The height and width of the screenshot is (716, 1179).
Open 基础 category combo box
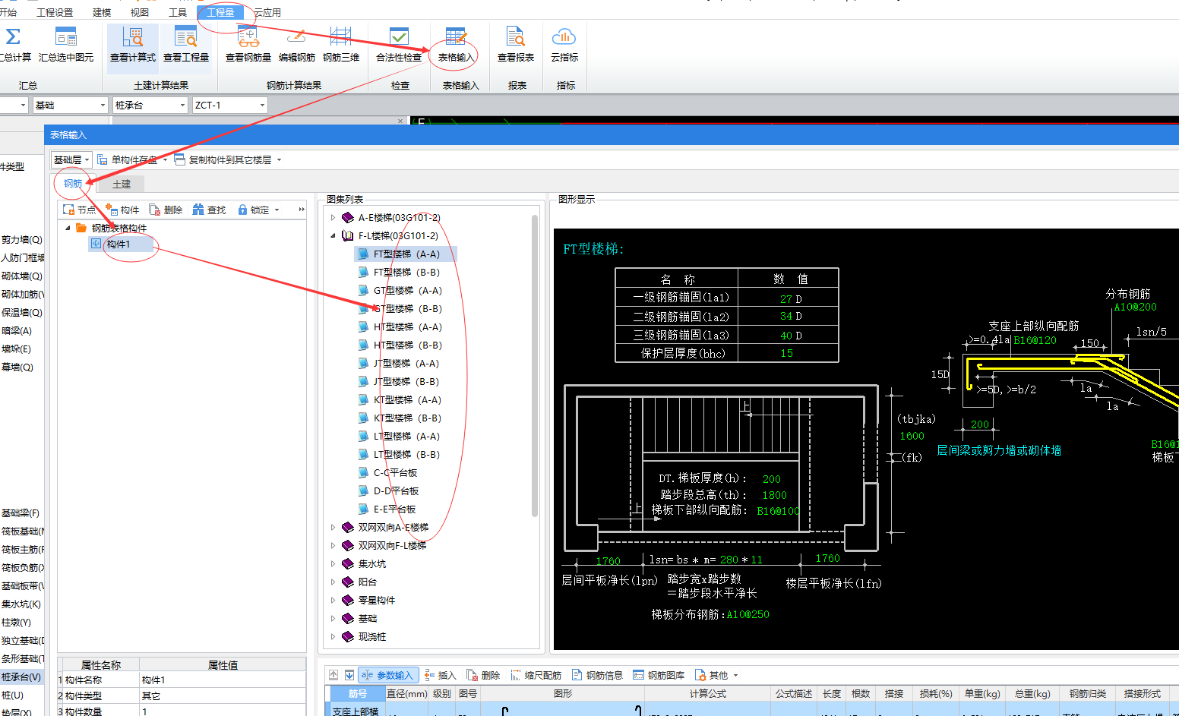tap(70, 105)
